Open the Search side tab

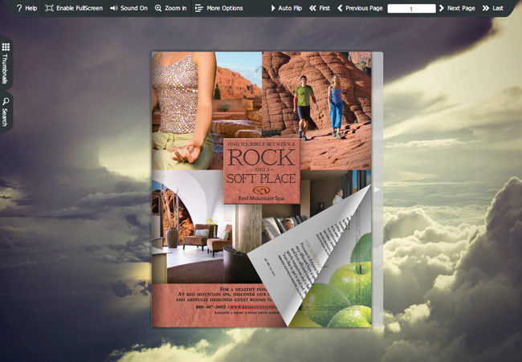coord(6,112)
